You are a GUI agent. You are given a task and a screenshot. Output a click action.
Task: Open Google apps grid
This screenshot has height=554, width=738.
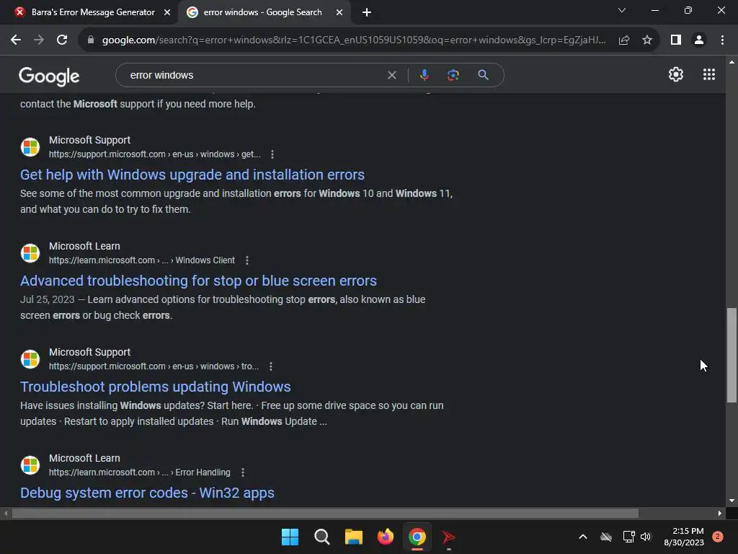point(709,74)
